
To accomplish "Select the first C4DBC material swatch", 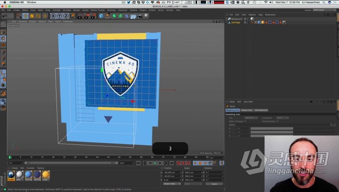I will 11,176.
